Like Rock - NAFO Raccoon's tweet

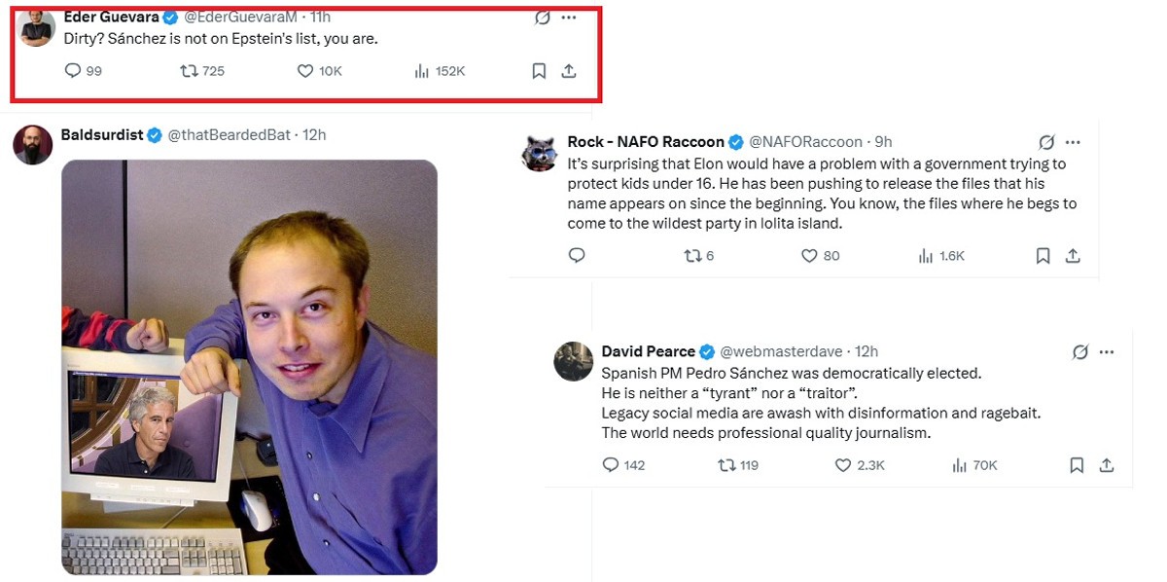809,256
